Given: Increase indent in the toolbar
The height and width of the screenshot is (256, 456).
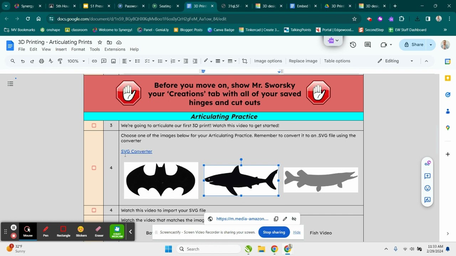Looking at the screenshot, I should [195, 61].
